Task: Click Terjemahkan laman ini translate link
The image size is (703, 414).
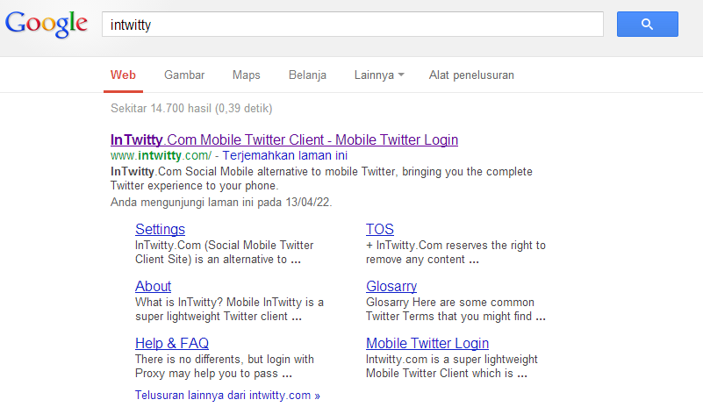Action: pos(284,155)
